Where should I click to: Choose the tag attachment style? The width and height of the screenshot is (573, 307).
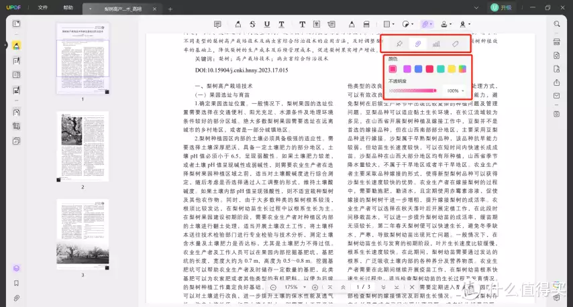coord(456,44)
